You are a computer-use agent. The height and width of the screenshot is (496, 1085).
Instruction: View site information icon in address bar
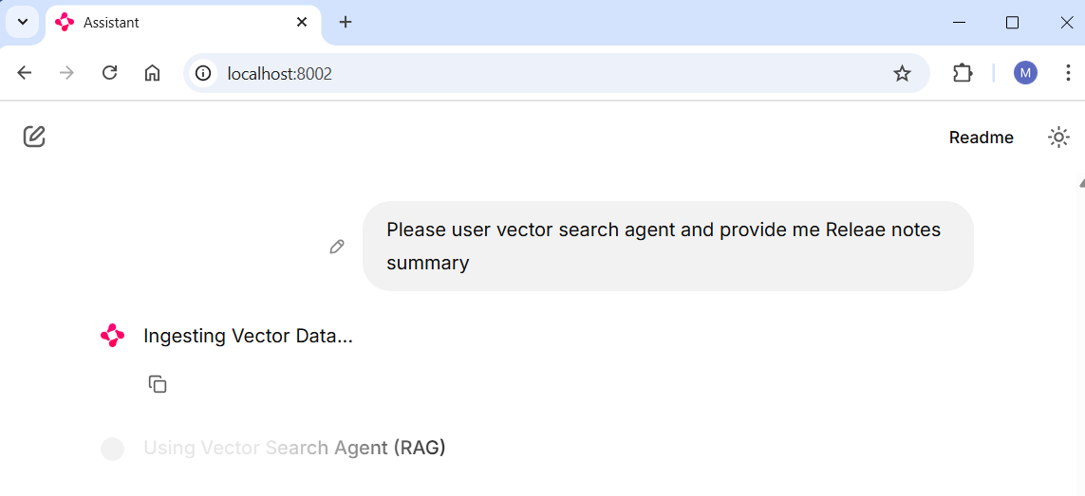click(203, 73)
